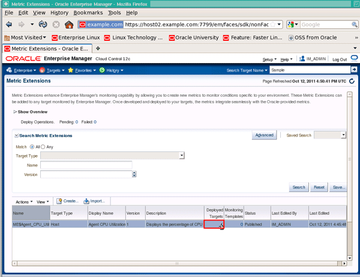Open the Favorites menu with star icon
Viewport: 360px width, 277px height.
pyautogui.click(x=82, y=70)
